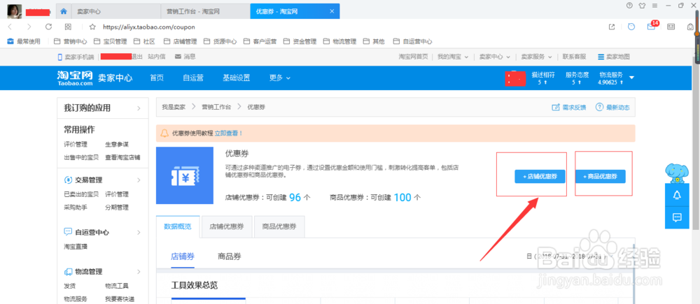Open 出售中的宝贝 link
The height and width of the screenshot is (304, 700).
[81, 157]
